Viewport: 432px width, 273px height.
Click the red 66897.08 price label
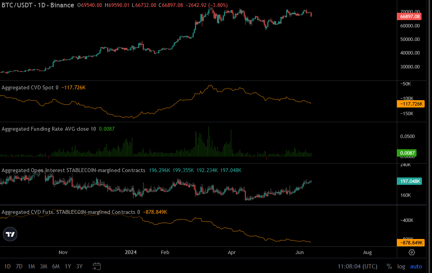tap(409, 17)
